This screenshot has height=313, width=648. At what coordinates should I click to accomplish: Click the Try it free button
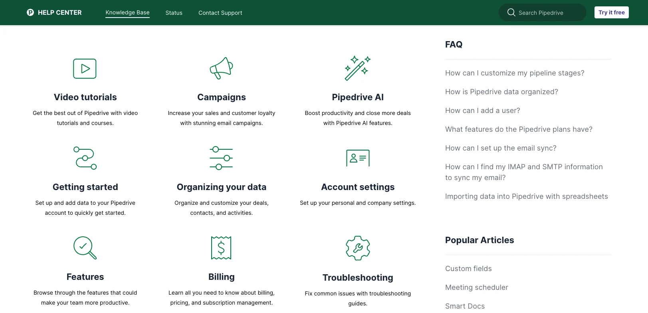click(612, 12)
